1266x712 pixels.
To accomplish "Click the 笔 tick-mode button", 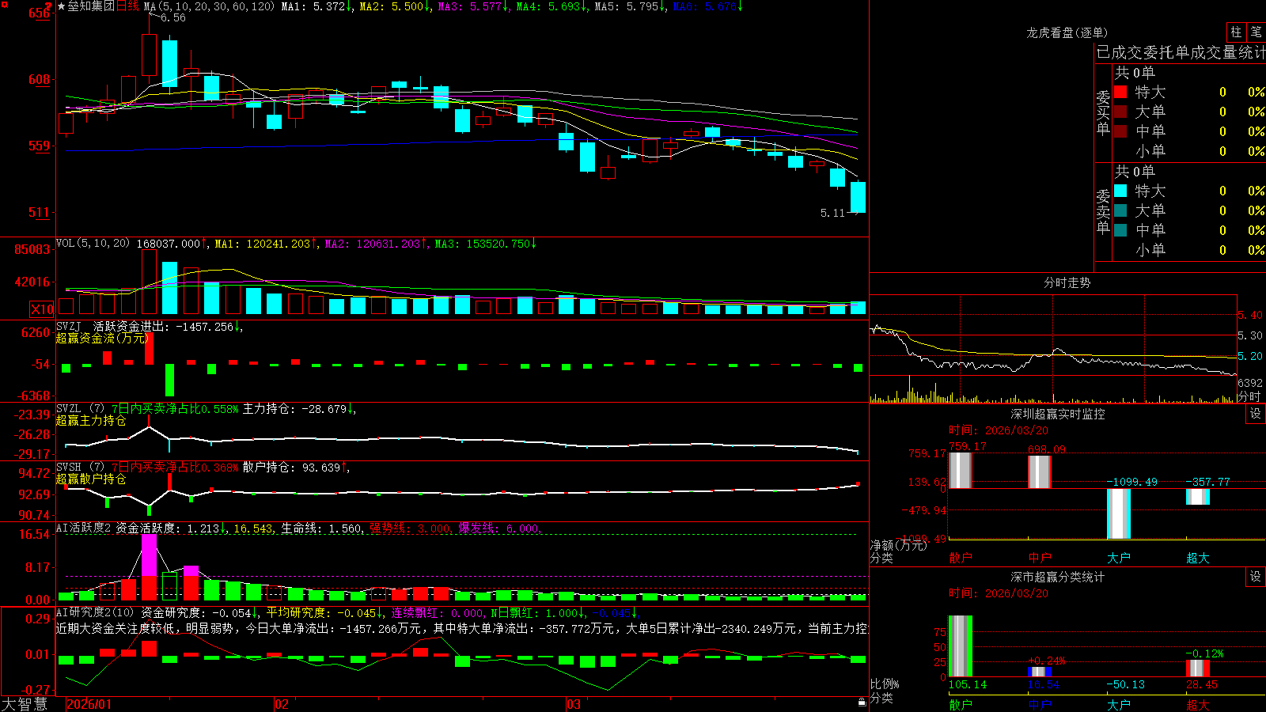I will click(x=1256, y=32).
